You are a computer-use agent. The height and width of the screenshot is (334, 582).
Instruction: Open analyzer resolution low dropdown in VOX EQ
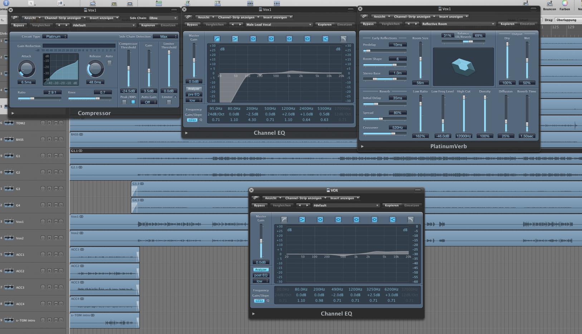(x=261, y=281)
